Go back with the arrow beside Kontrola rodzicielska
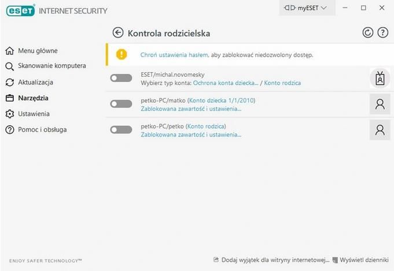This screenshot has height=271, width=394. point(118,33)
